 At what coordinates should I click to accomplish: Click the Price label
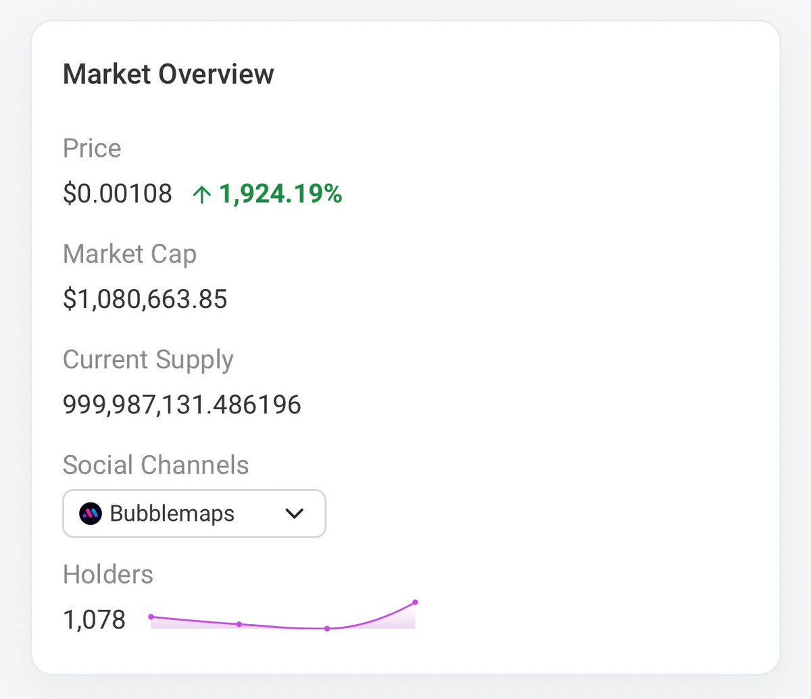click(92, 149)
